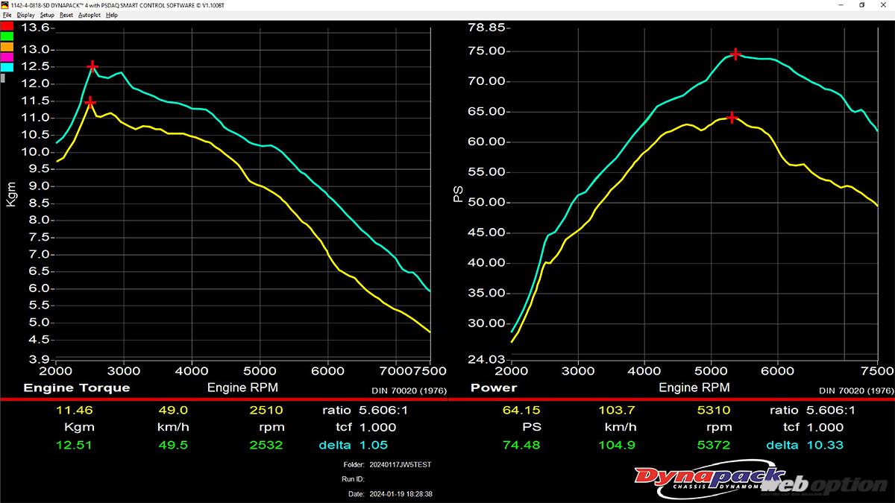This screenshot has height=503, width=895.
Task: Open the Setup menu
Action: click(47, 15)
